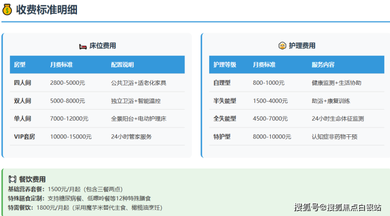Click 24小时生命体征监测 service text
Screen dimensions: 390x216
338,119
